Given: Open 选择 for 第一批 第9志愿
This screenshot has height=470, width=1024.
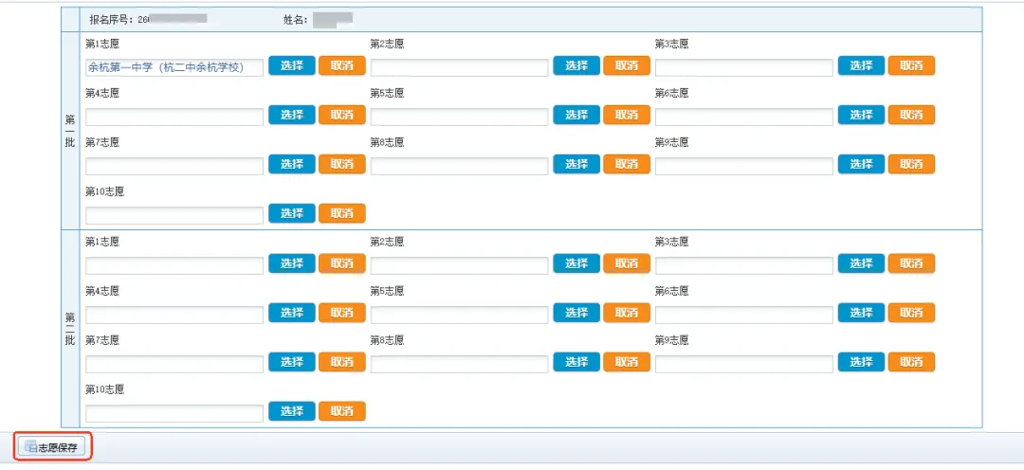Looking at the screenshot, I should tap(861, 165).
